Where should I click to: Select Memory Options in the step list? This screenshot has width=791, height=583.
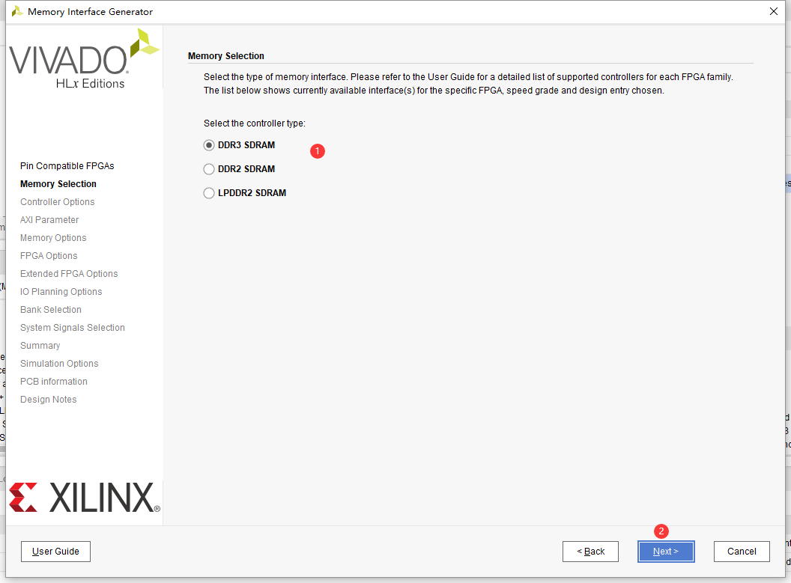point(52,237)
